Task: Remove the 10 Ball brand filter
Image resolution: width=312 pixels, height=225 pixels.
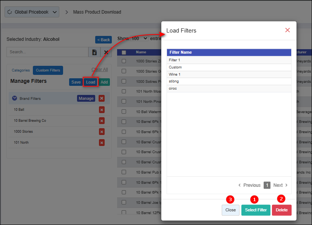Action: tap(102, 110)
